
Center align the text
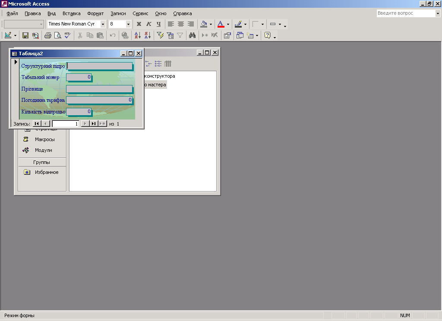[181, 24]
